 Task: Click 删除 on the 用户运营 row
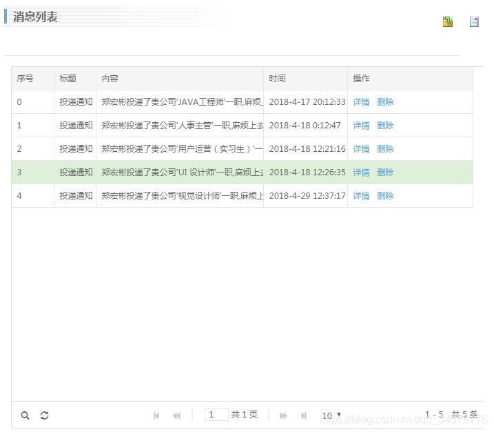pos(385,148)
